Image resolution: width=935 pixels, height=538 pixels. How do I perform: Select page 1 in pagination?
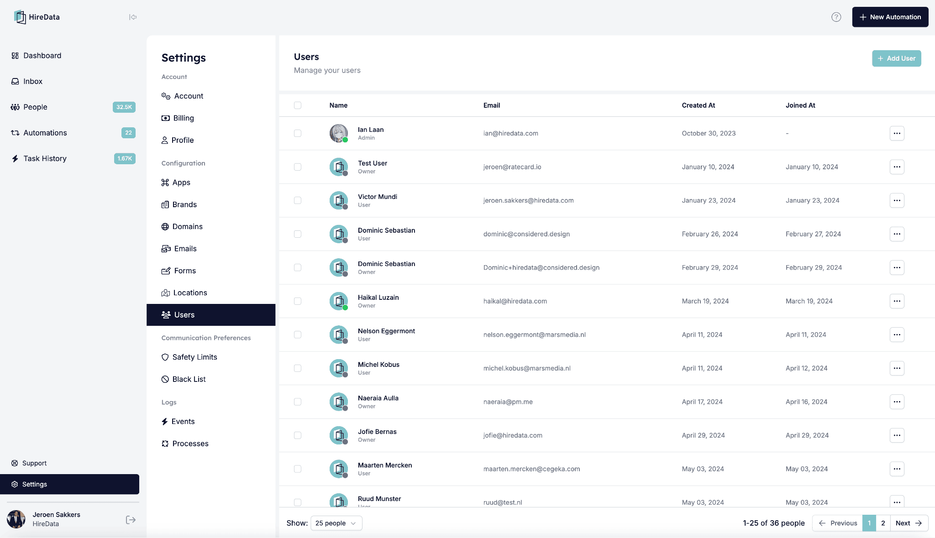click(869, 523)
